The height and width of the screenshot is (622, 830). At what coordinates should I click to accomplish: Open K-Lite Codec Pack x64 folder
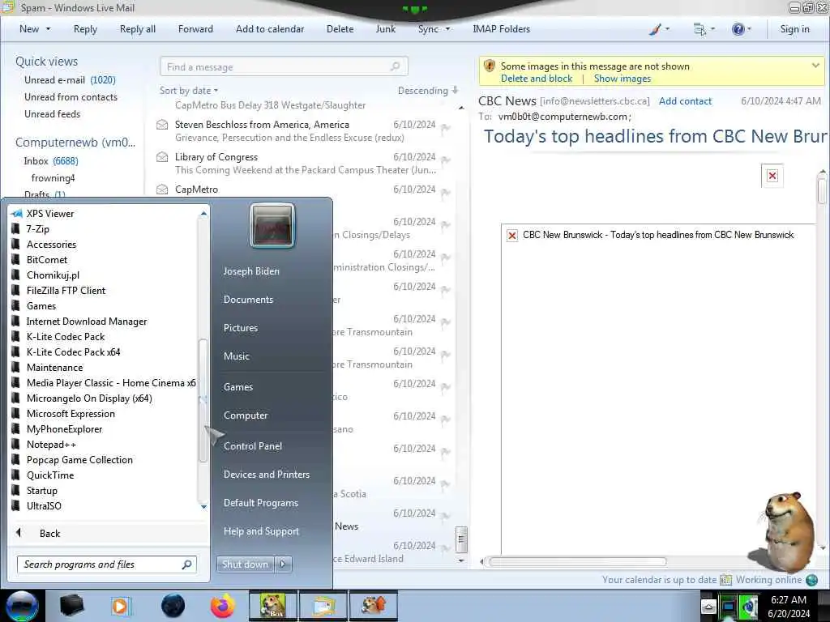coord(73,351)
